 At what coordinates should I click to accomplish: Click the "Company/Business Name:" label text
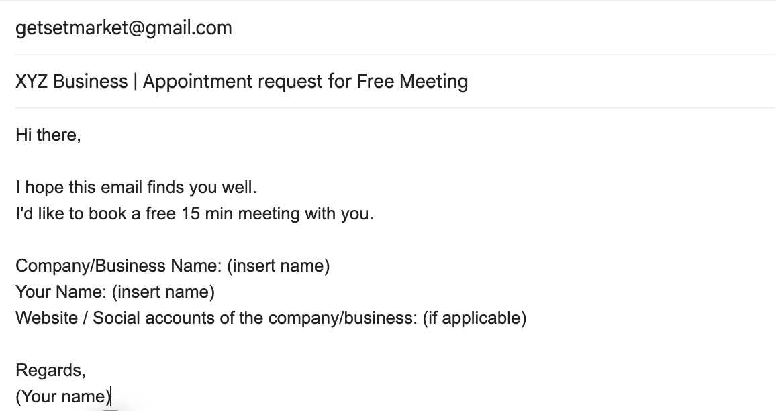[x=118, y=266]
